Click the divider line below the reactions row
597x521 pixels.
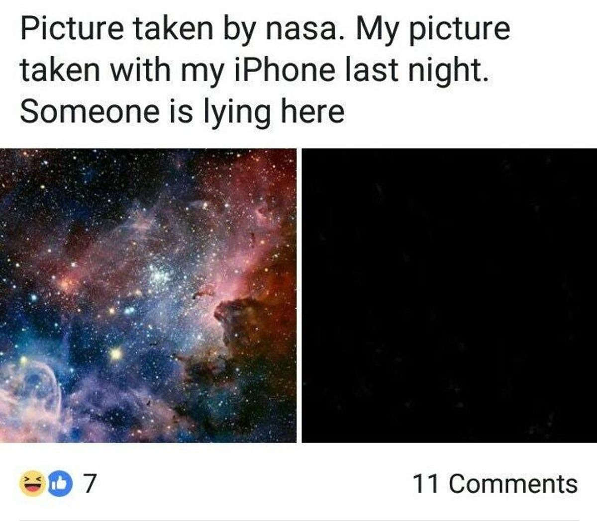click(298, 519)
